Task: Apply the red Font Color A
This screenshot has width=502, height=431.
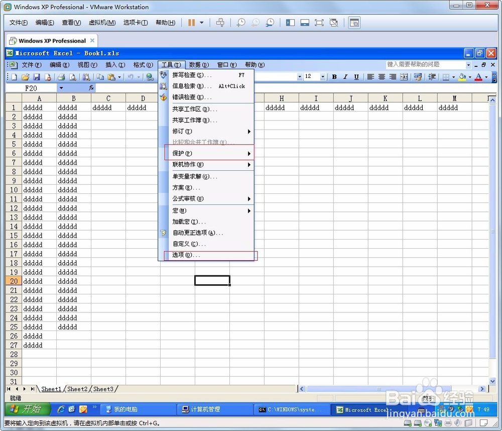Action: [478, 76]
